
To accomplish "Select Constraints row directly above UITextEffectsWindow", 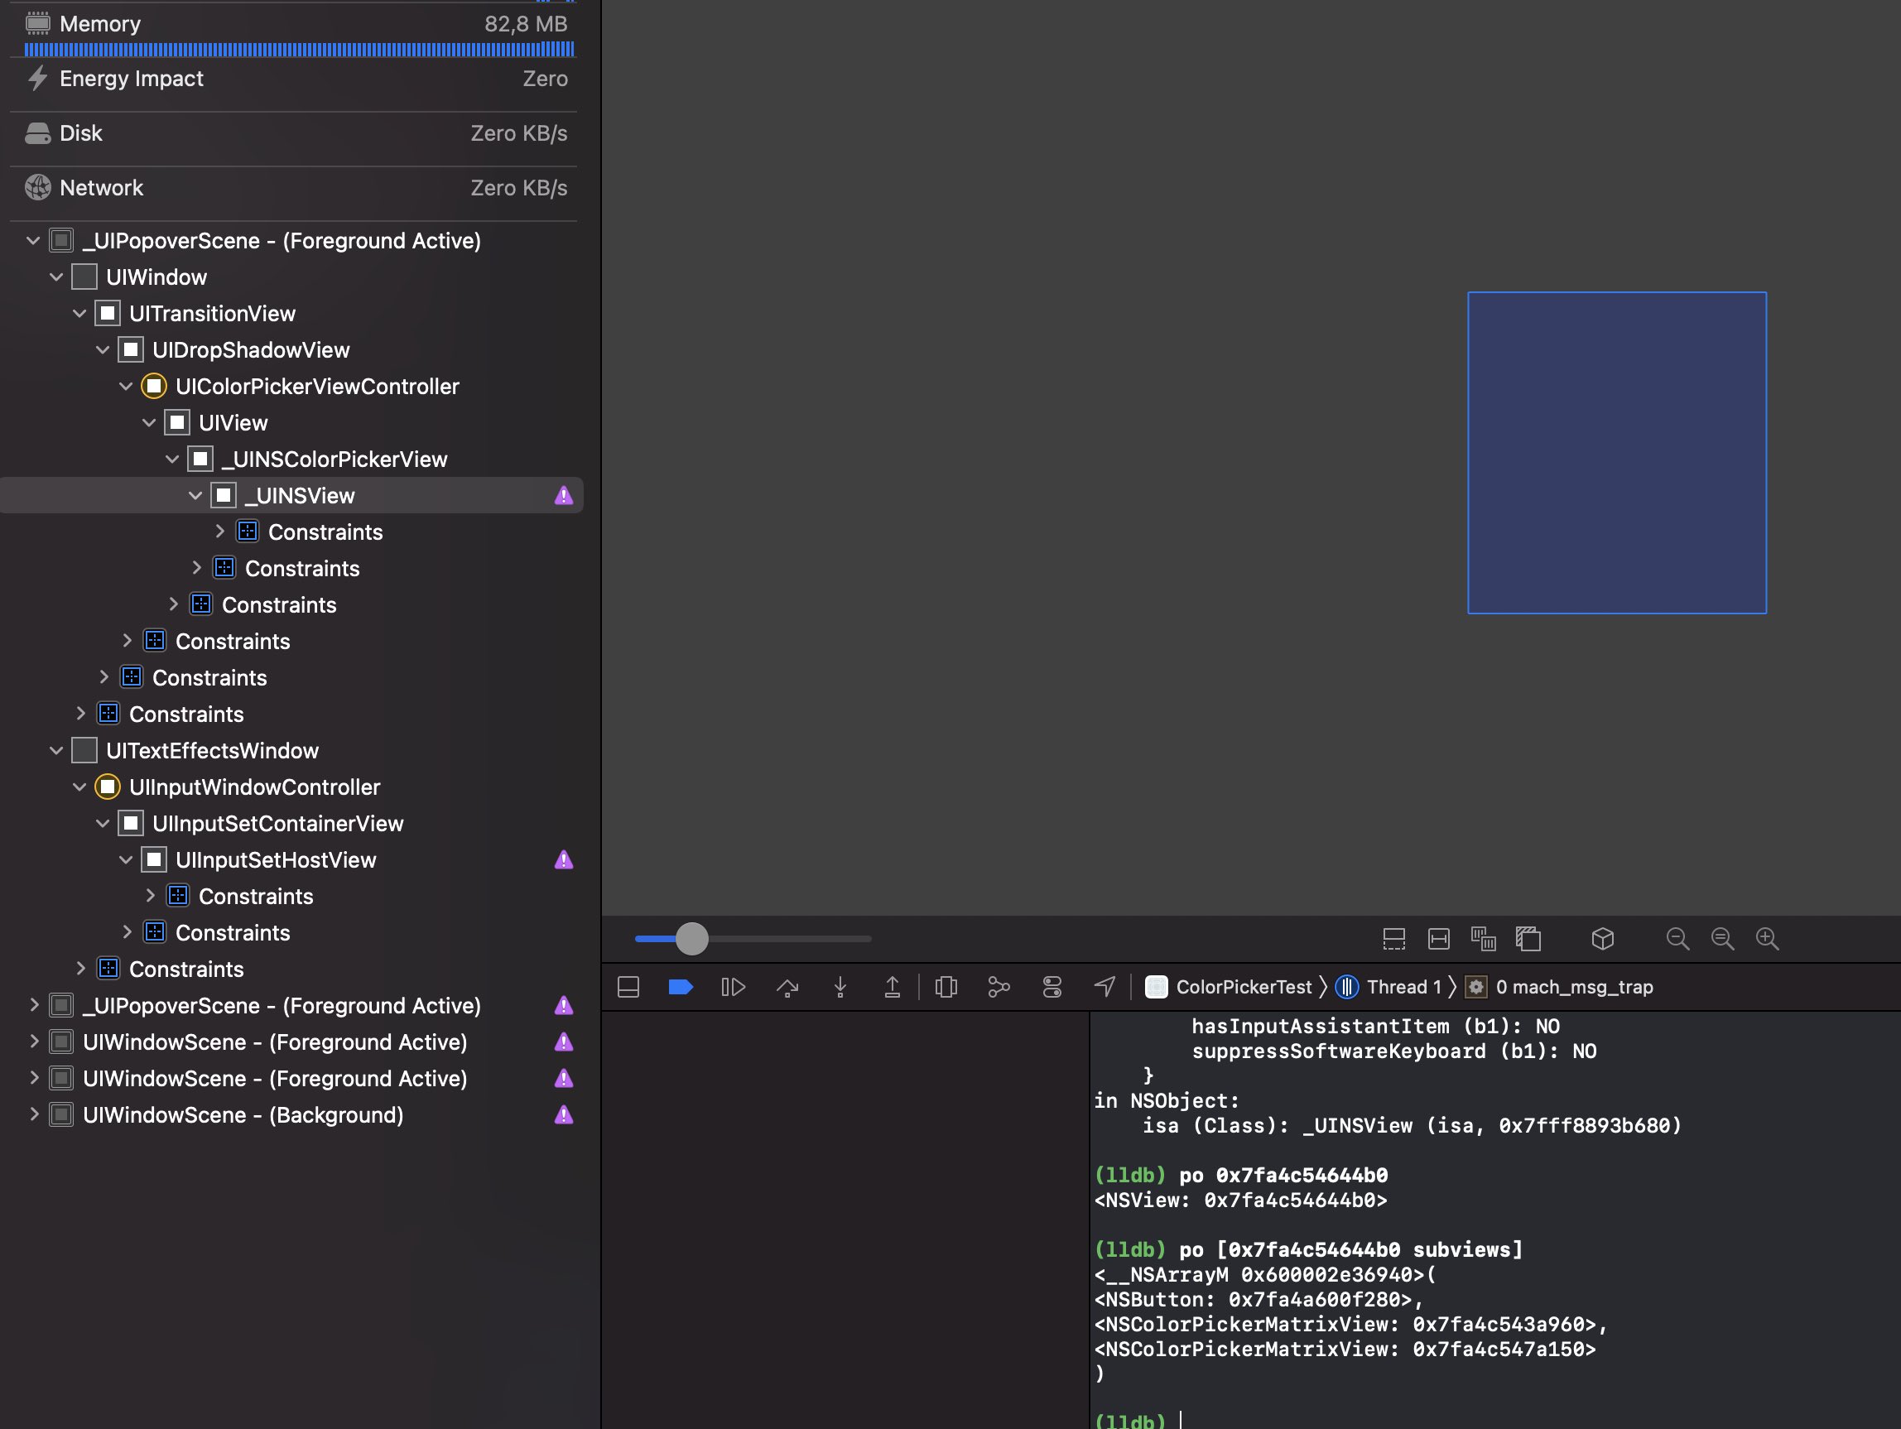I will point(292,714).
